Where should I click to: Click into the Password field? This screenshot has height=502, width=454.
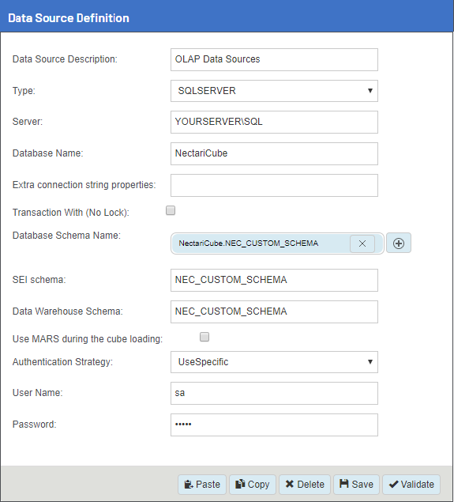[x=274, y=425]
